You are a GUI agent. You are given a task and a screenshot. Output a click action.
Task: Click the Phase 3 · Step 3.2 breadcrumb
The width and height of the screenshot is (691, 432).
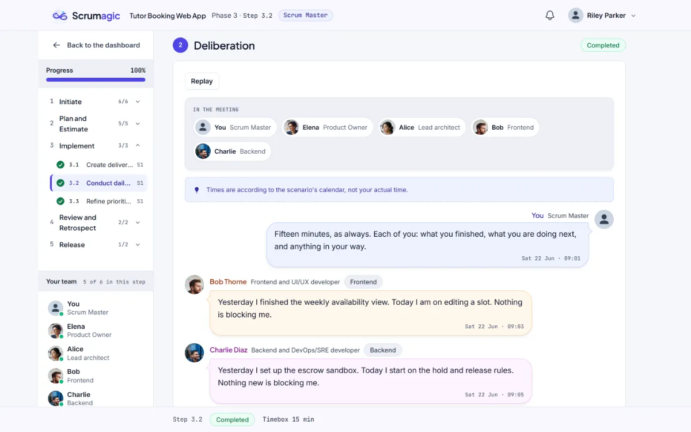coord(242,16)
